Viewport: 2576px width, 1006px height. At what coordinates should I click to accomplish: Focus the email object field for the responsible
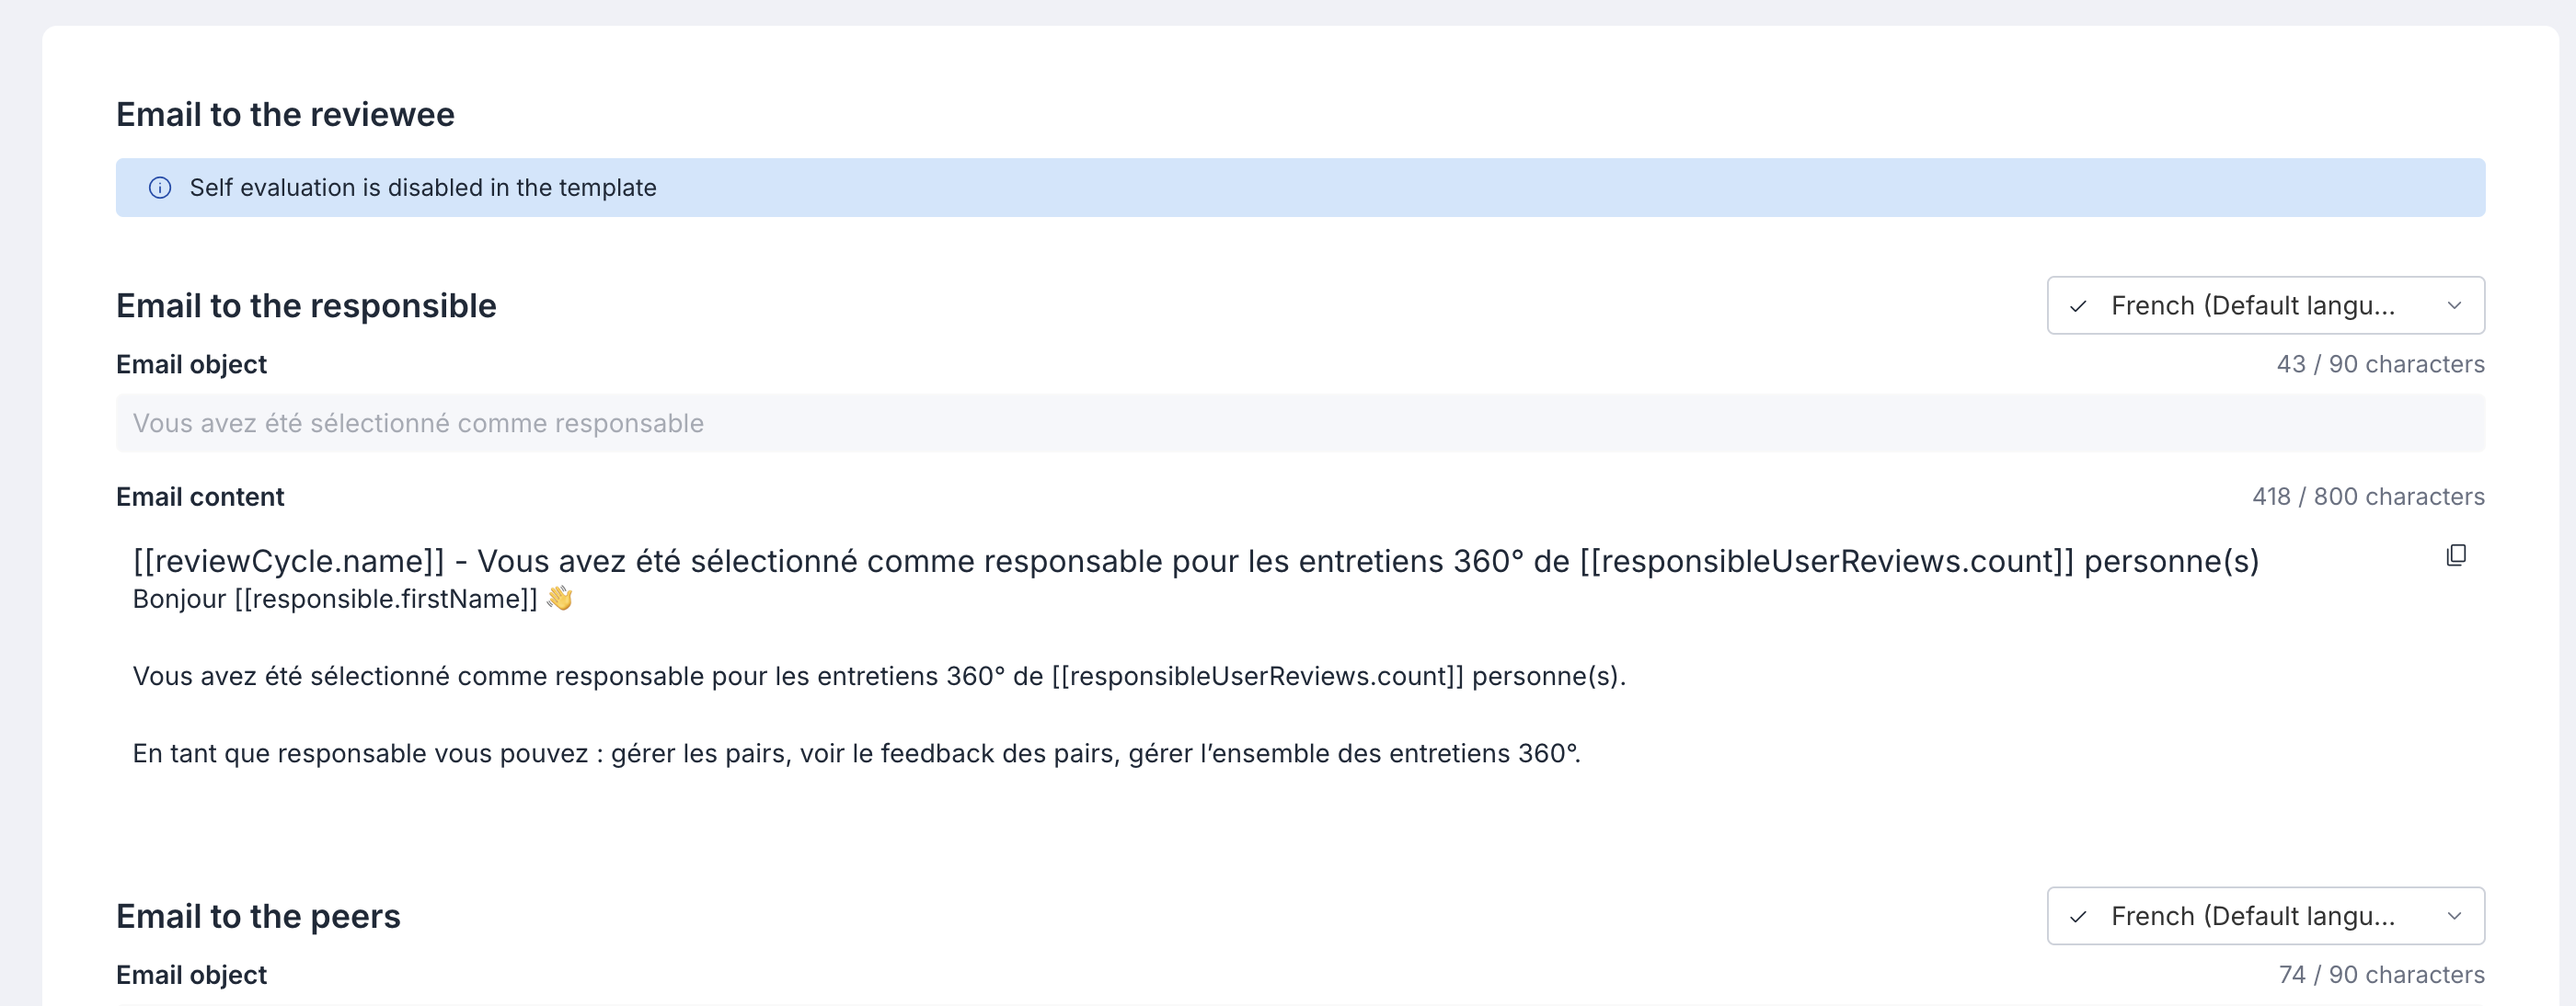pos(1300,424)
